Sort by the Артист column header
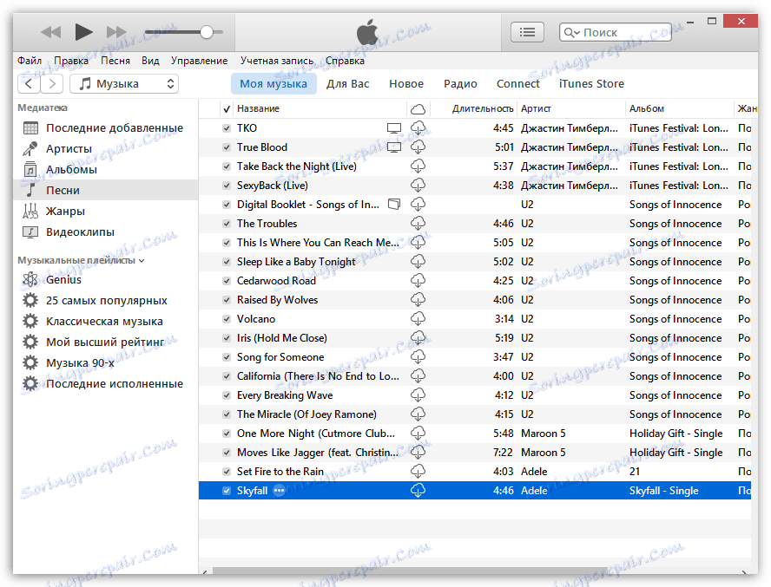Image resolution: width=771 pixels, height=587 pixels. click(x=571, y=108)
